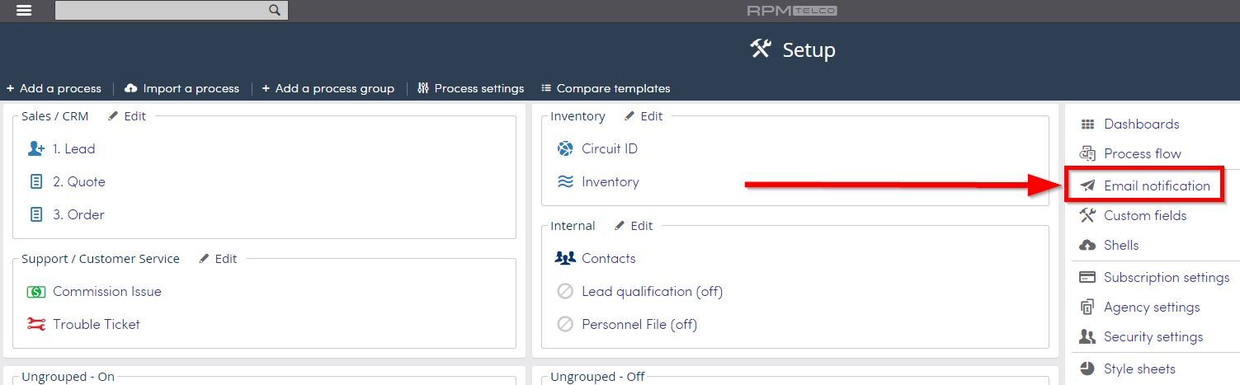Click the Inventory waves icon
1240x385 pixels.
coord(565,181)
